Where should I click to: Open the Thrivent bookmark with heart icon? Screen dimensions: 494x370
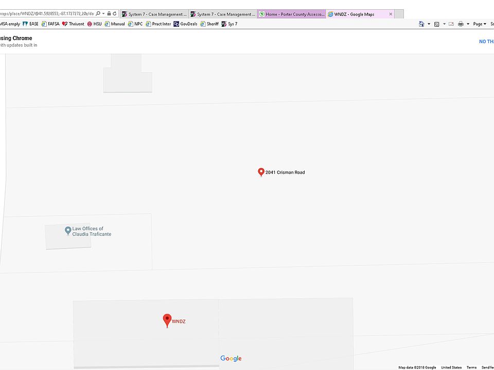(x=73, y=24)
